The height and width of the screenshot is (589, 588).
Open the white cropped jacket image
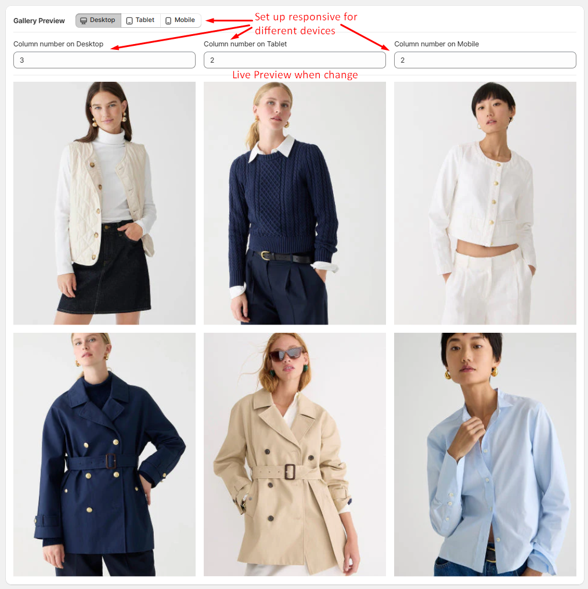tap(485, 203)
